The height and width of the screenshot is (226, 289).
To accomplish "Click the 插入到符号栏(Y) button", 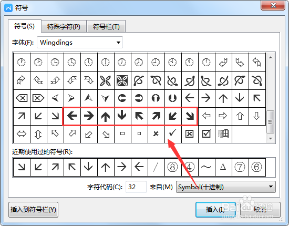I will [33, 210].
